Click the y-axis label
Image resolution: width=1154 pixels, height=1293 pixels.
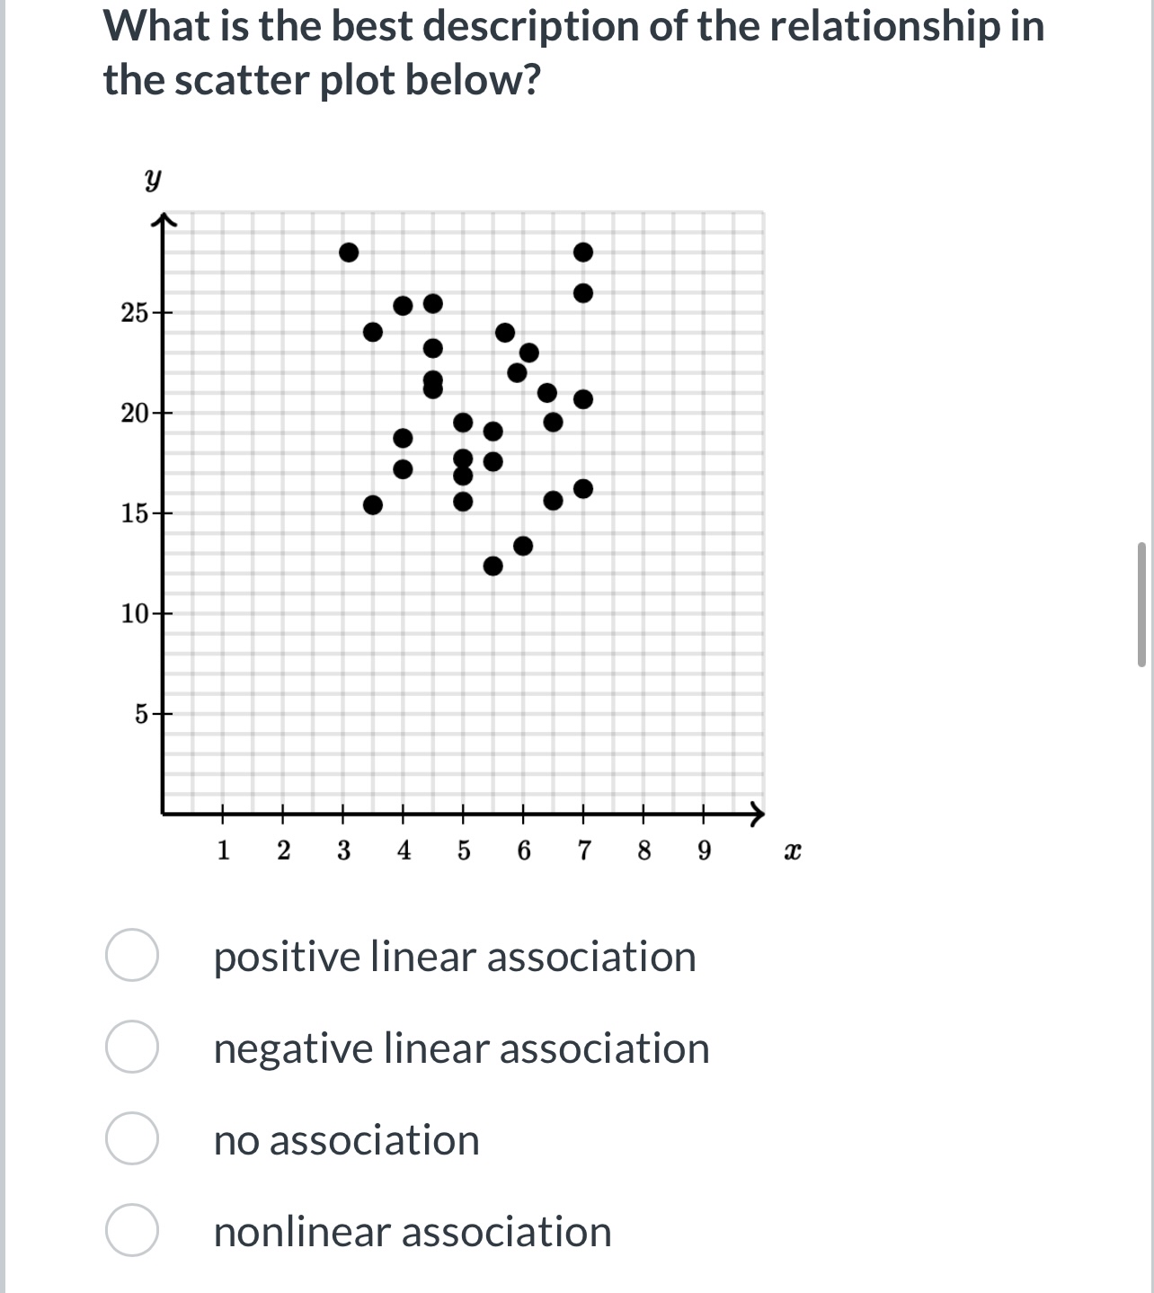point(153,178)
